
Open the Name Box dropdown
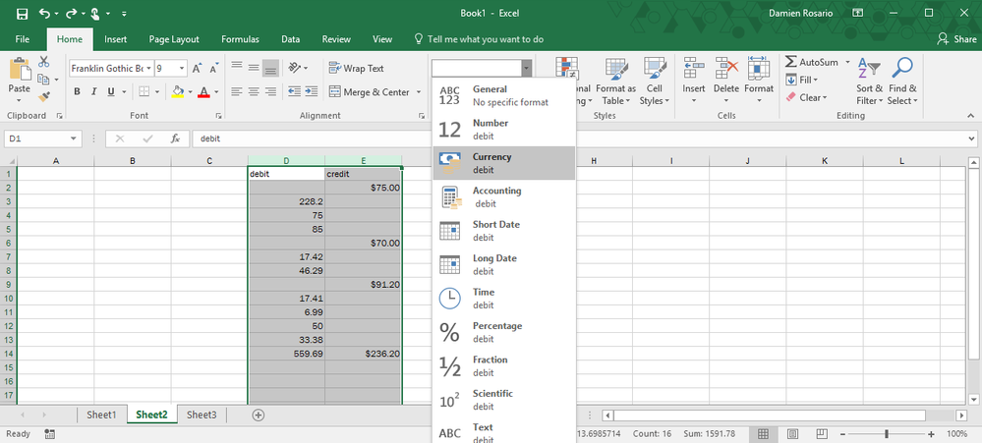pyautogui.click(x=75, y=138)
